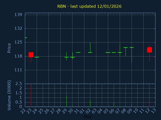
Task: Click the tallest volume bar on day 23
Action: pyautogui.click(x=31, y=95)
